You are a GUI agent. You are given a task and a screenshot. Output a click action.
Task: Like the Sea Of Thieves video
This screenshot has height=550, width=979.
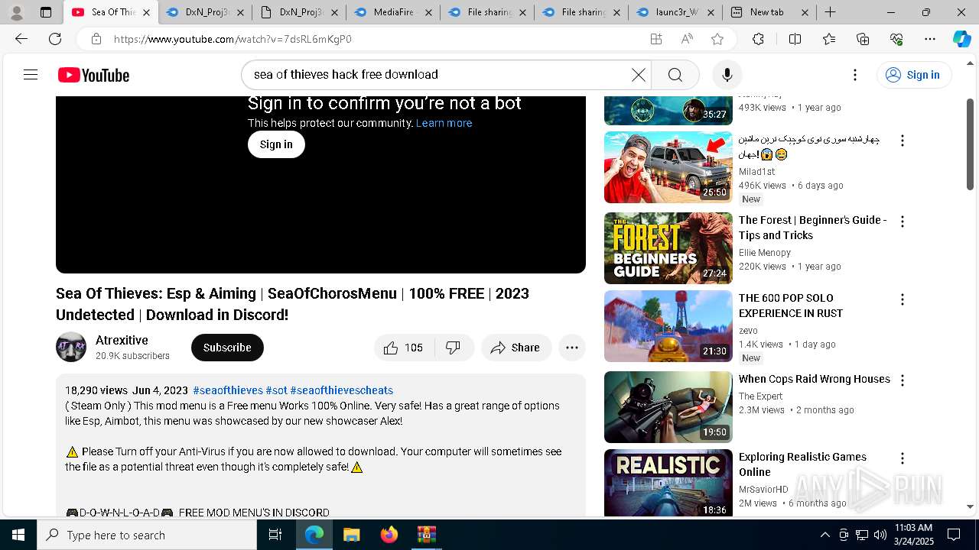pyautogui.click(x=404, y=348)
